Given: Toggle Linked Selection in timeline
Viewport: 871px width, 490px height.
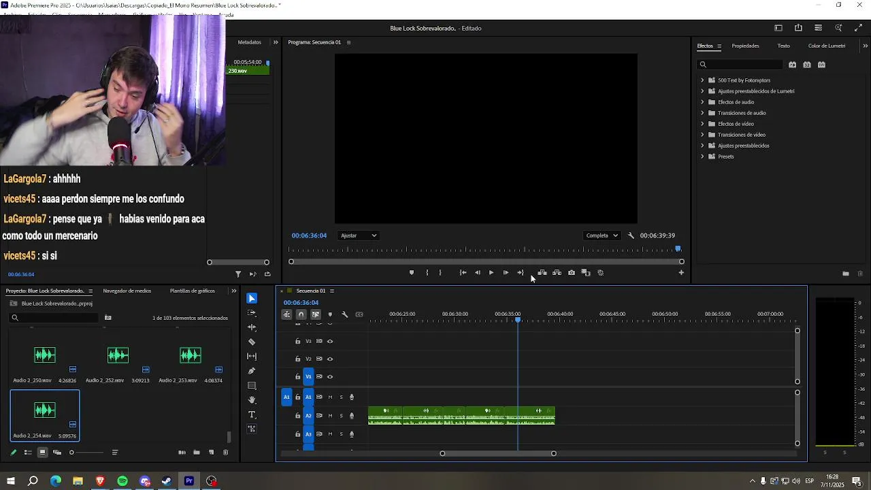Looking at the screenshot, I should (316, 314).
